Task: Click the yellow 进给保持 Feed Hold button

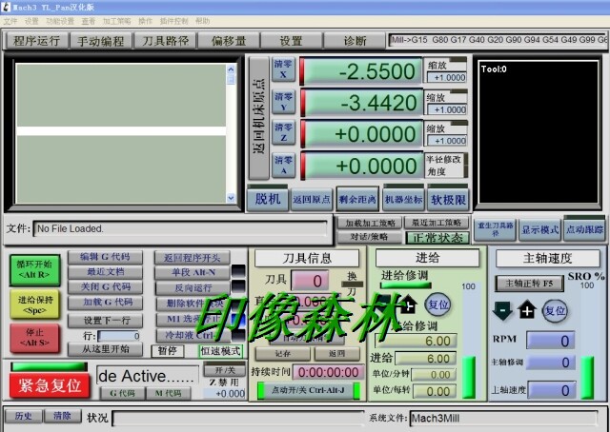Action: (34, 304)
